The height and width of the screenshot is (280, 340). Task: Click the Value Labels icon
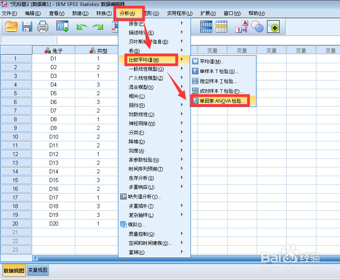pos(242,26)
